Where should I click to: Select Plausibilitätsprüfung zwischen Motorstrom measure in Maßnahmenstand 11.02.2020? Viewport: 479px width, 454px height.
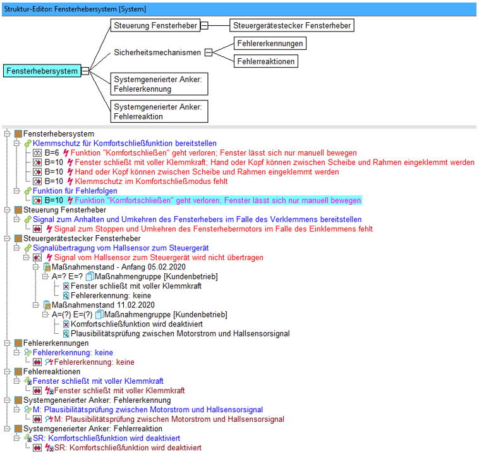pyautogui.click(x=180, y=334)
